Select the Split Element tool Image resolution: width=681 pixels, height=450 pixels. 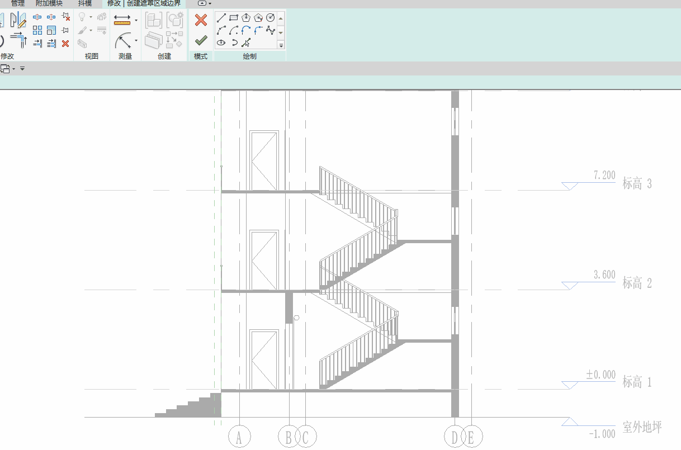37,17
